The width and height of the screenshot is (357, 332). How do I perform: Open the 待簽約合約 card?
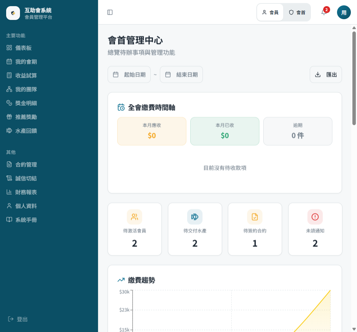coord(255,229)
